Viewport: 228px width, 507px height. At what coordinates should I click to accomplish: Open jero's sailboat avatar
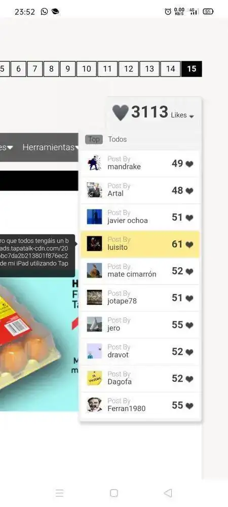coord(94,324)
